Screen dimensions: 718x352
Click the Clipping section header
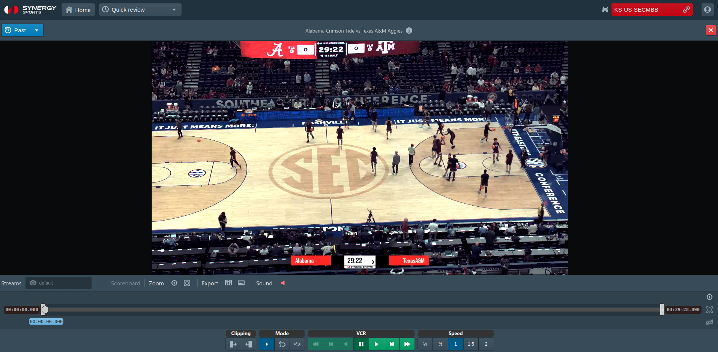(241, 333)
